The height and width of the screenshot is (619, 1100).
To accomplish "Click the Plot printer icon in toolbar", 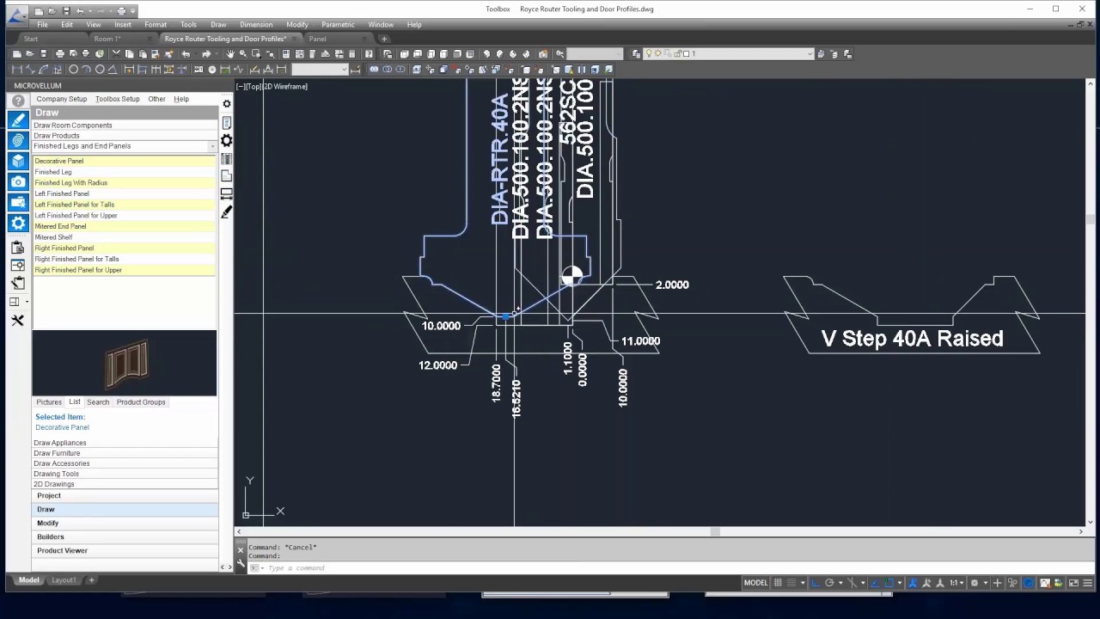I will click(x=59, y=54).
